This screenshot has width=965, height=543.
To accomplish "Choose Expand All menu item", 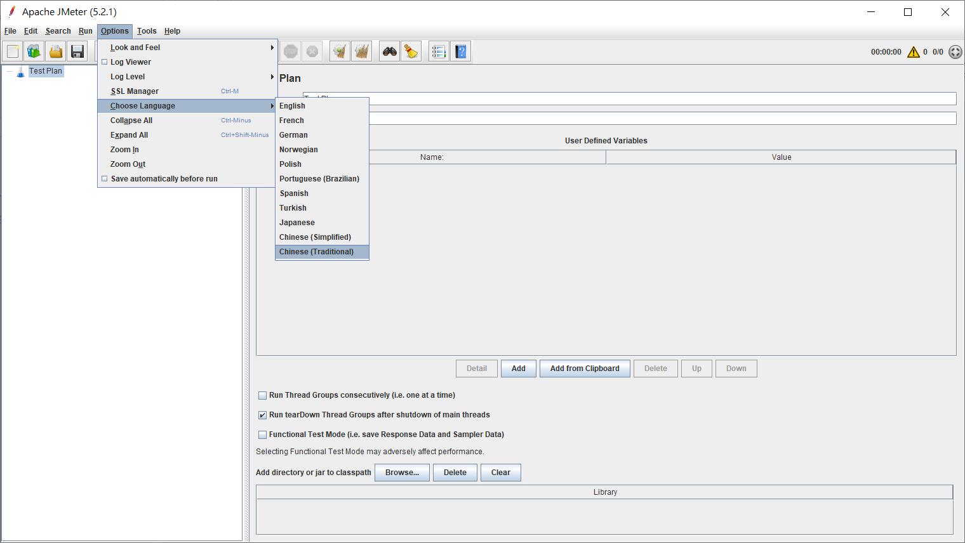I will [x=187, y=135].
